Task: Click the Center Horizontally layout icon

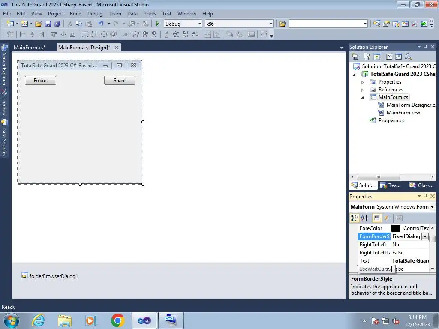Action: click(x=207, y=34)
